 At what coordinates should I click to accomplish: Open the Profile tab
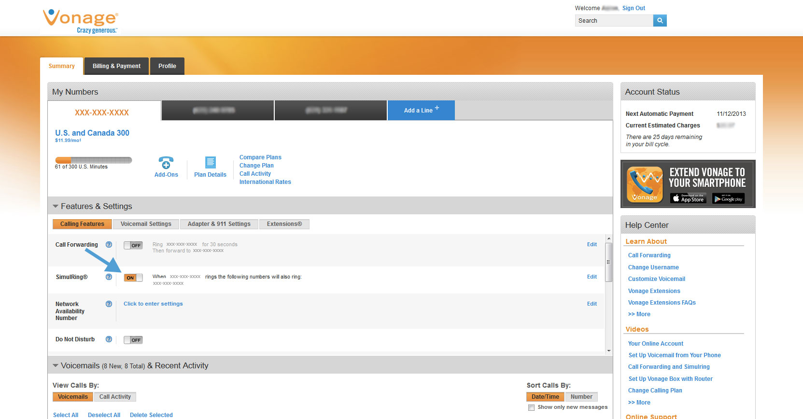[x=167, y=66]
